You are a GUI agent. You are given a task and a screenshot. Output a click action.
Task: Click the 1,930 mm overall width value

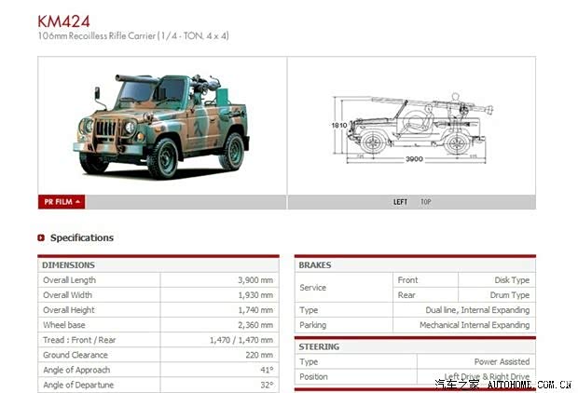coord(254,294)
